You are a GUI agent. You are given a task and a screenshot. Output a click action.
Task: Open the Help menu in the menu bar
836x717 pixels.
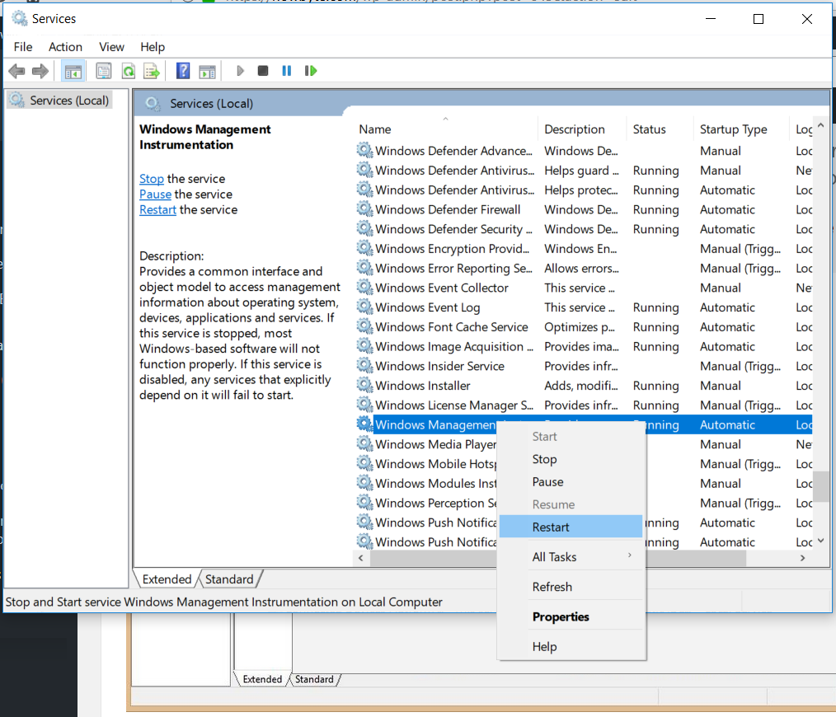[153, 47]
